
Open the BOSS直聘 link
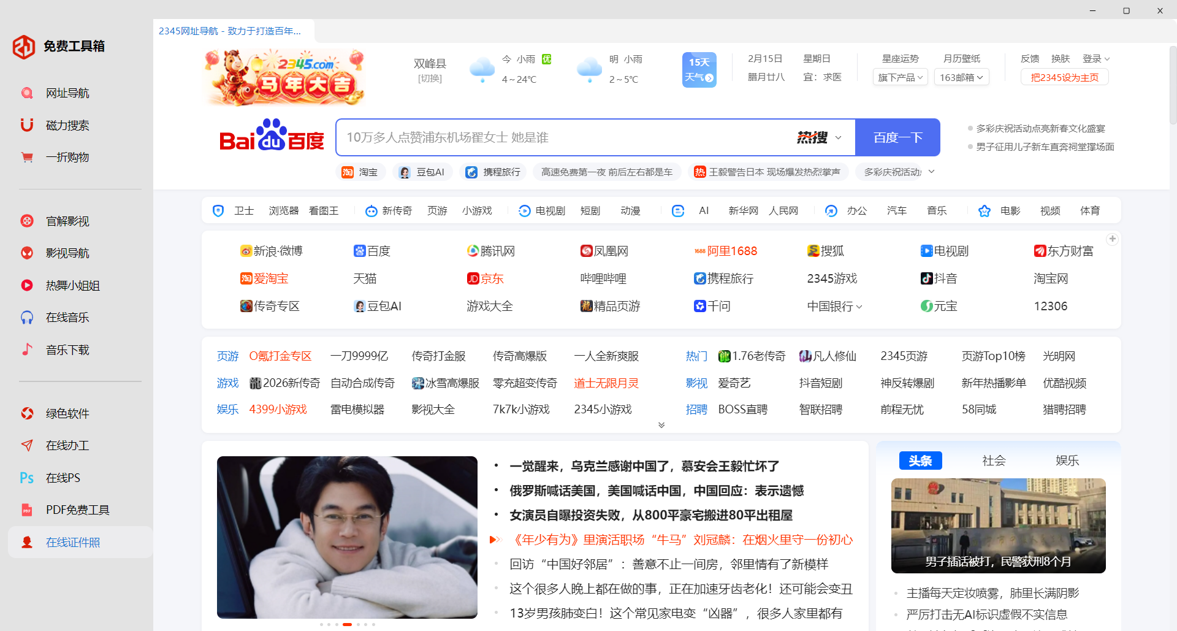[x=742, y=410]
